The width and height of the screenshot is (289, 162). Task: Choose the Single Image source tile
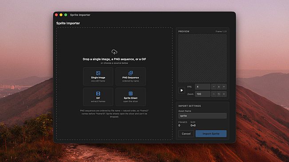tap(98, 77)
